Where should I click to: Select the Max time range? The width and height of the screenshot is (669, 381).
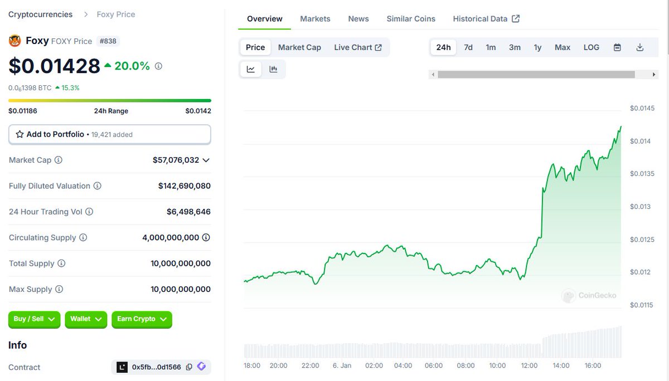(563, 47)
